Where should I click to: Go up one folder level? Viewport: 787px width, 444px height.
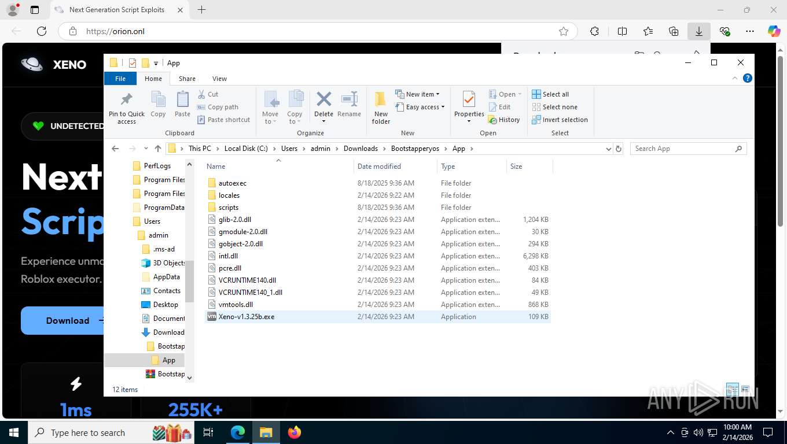click(x=158, y=149)
